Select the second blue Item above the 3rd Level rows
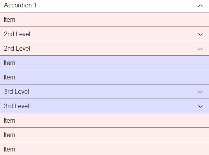This screenshot has height=155, width=209. click(105, 77)
